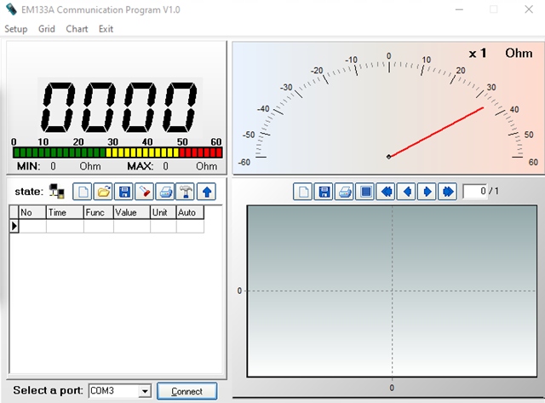Go to previous chart page
The height and width of the screenshot is (403, 545).
407,192
